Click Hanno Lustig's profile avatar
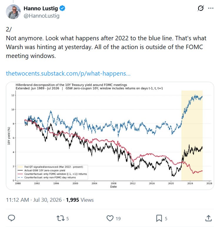This screenshot has height=227, width=220. coord(13,12)
